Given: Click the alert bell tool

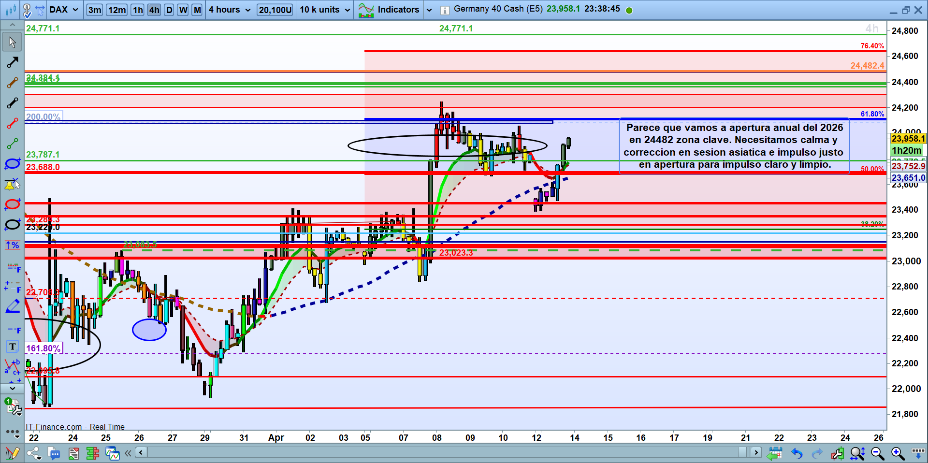Looking at the screenshot, I should 12,184.
